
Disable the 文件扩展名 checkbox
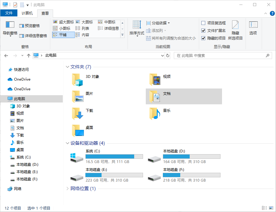[204, 30]
